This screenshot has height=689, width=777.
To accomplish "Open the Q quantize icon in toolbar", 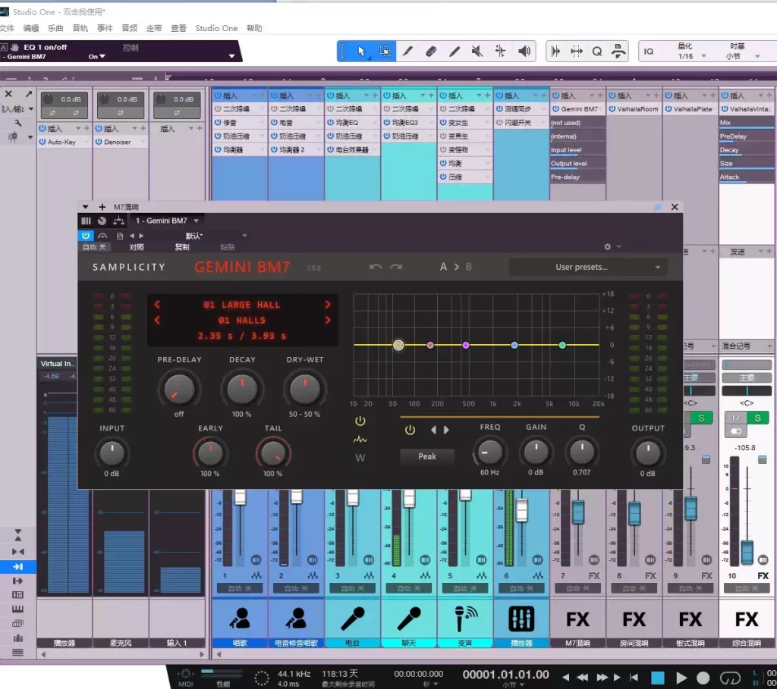I will tap(597, 51).
